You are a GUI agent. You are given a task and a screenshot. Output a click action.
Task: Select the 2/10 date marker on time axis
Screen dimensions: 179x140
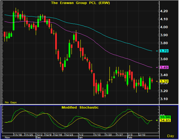[x=142, y=135]
